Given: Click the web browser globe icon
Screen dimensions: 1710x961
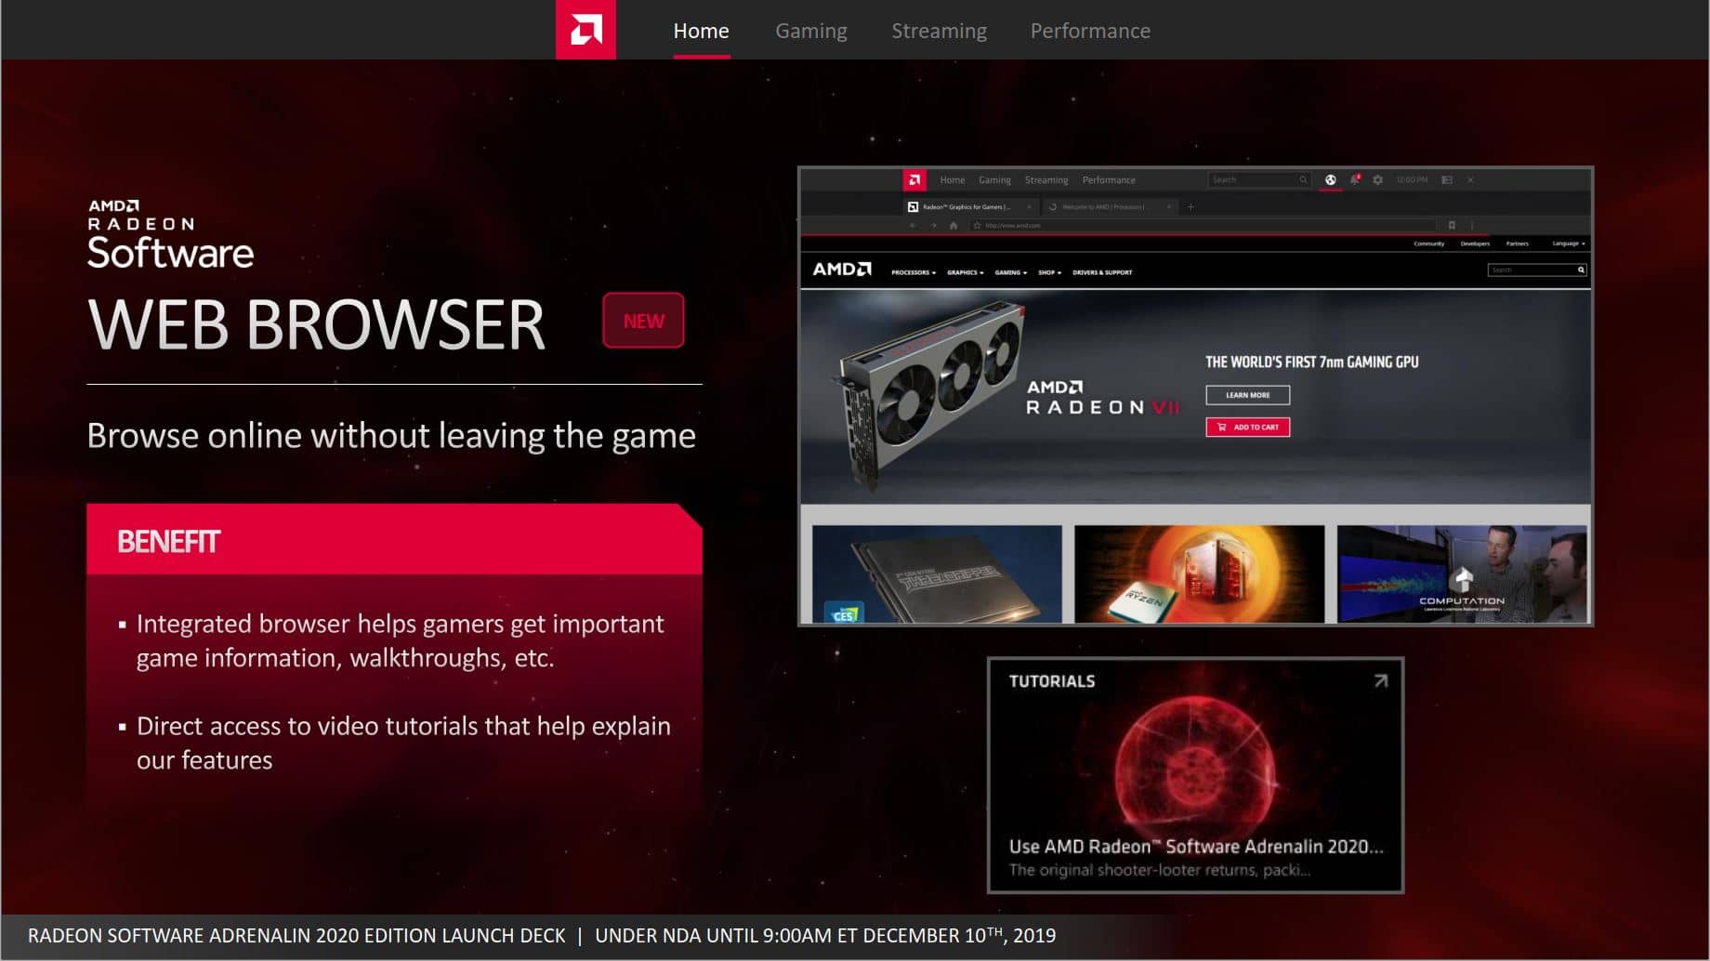Looking at the screenshot, I should (1330, 180).
